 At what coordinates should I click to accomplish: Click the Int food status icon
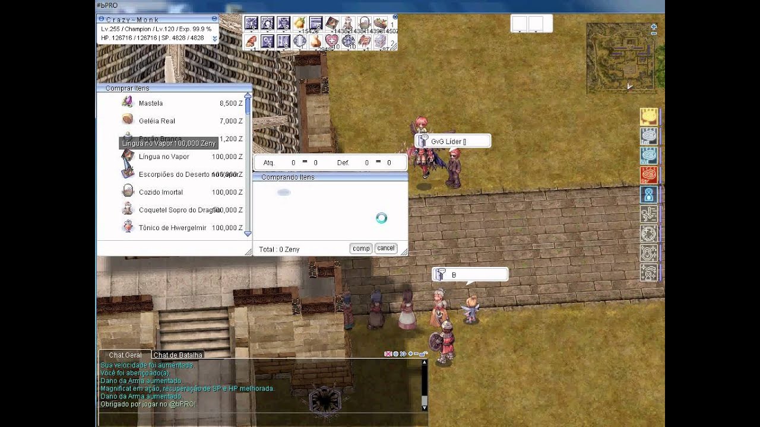click(648, 136)
